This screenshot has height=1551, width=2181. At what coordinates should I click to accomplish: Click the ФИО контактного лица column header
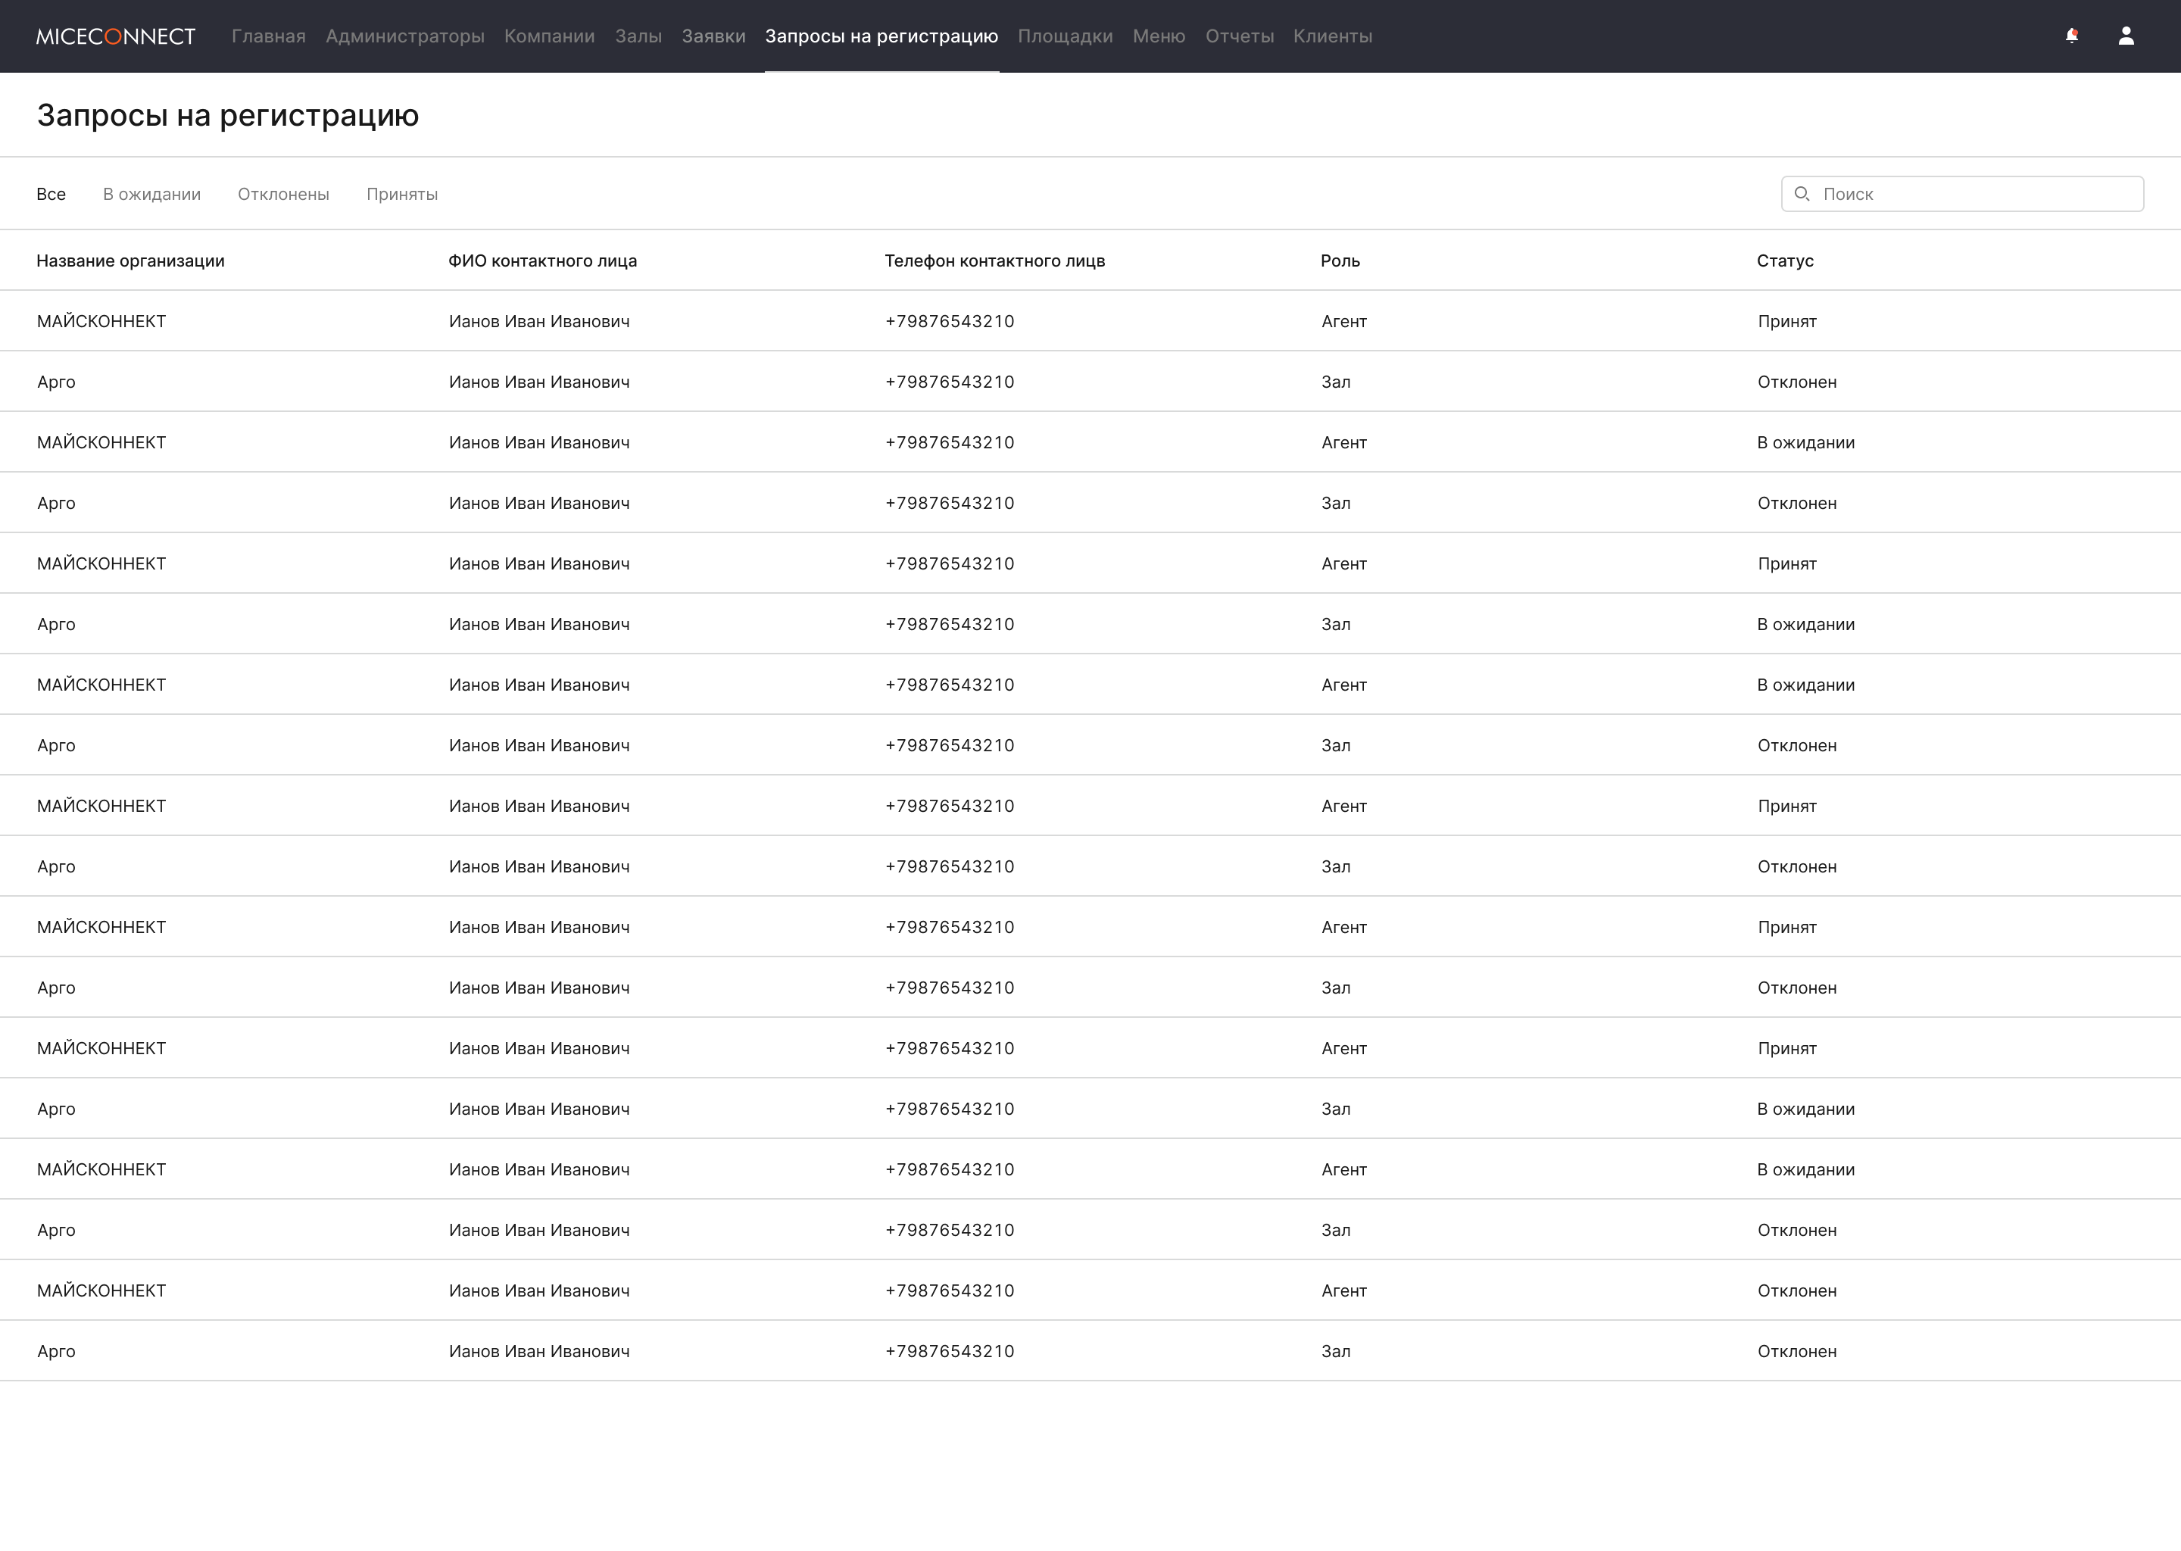coord(542,261)
